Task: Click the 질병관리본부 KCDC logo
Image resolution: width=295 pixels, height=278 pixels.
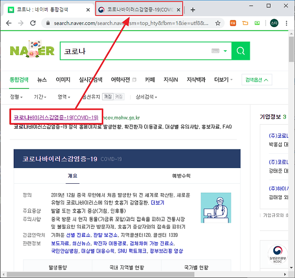Action: tap(278, 254)
